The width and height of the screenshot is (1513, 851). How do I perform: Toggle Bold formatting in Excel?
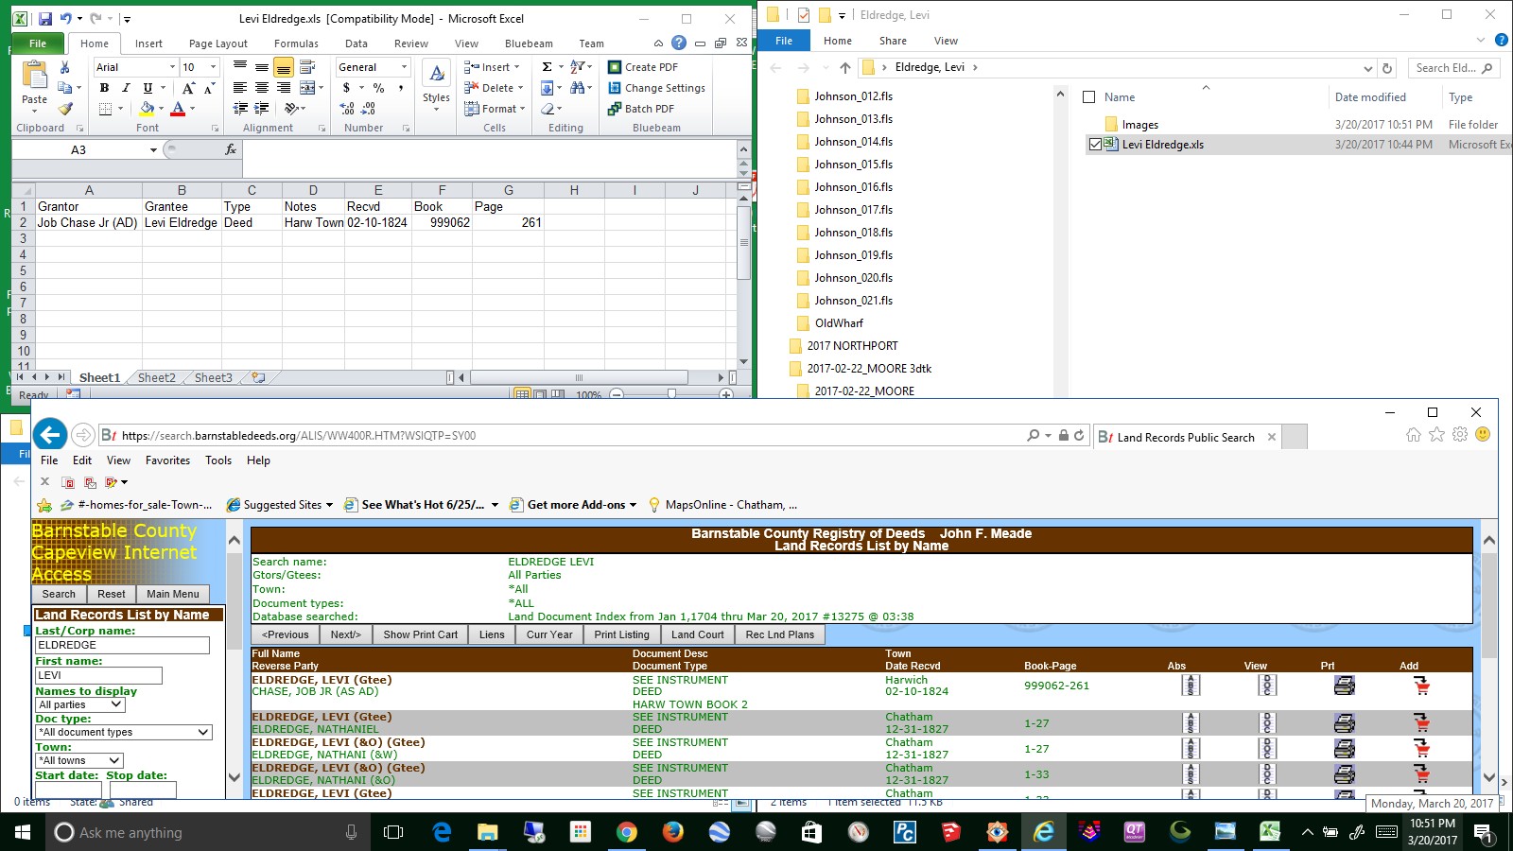tap(104, 88)
